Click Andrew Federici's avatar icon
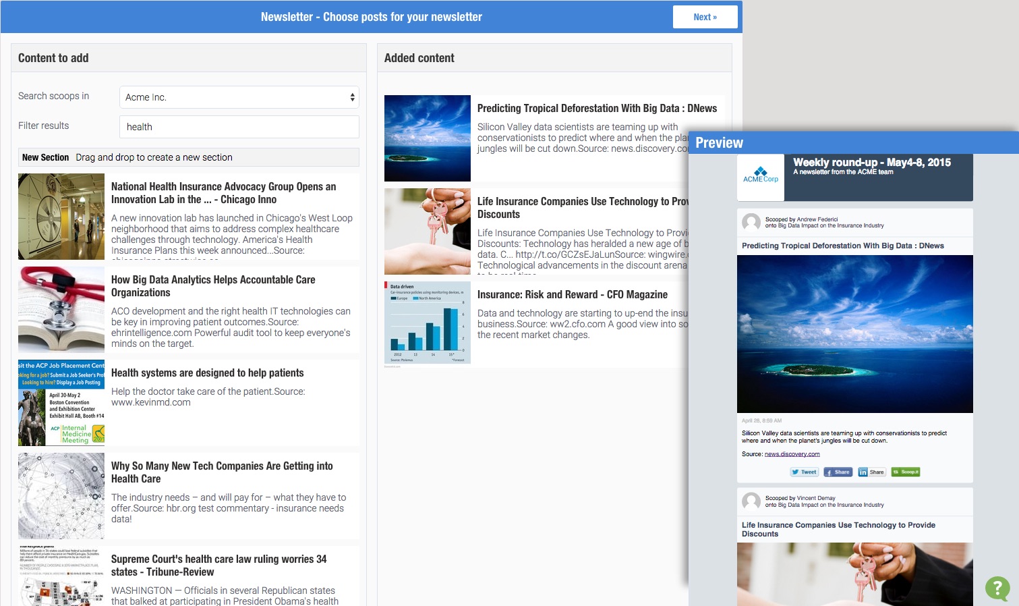The height and width of the screenshot is (606, 1019). 751,222
